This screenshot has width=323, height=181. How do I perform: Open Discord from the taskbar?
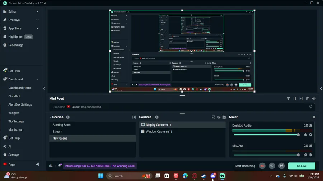pyautogui.click(x=213, y=176)
